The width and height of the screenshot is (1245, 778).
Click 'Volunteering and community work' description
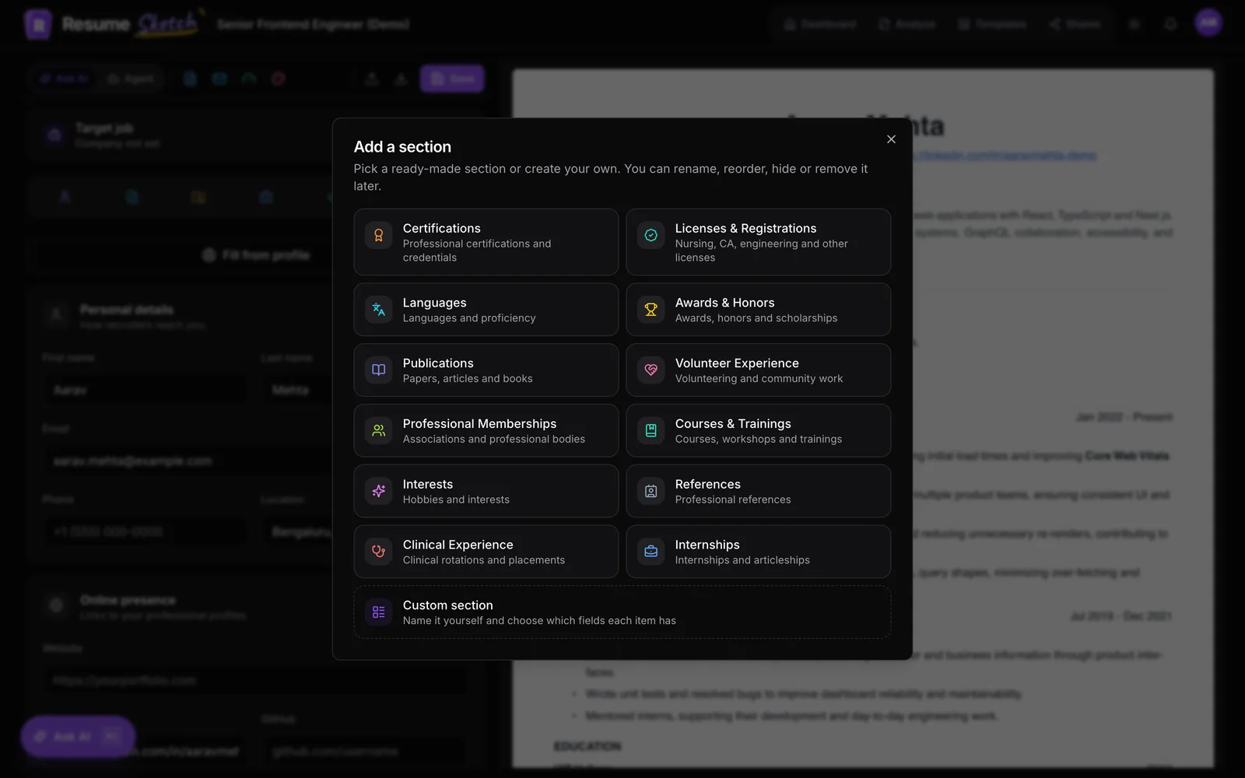pos(759,379)
